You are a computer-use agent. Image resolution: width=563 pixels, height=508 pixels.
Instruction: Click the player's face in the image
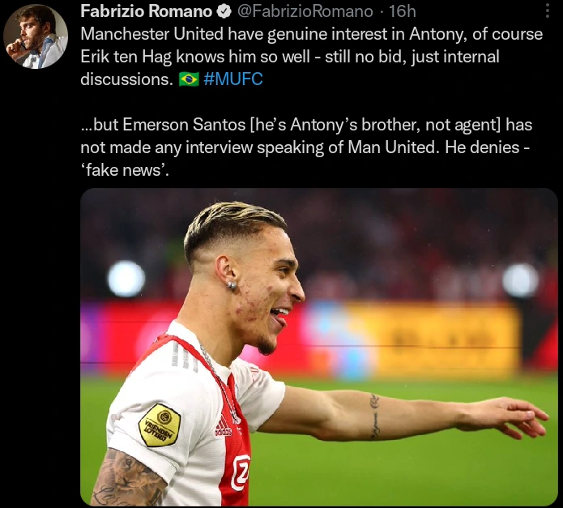[x=264, y=287]
